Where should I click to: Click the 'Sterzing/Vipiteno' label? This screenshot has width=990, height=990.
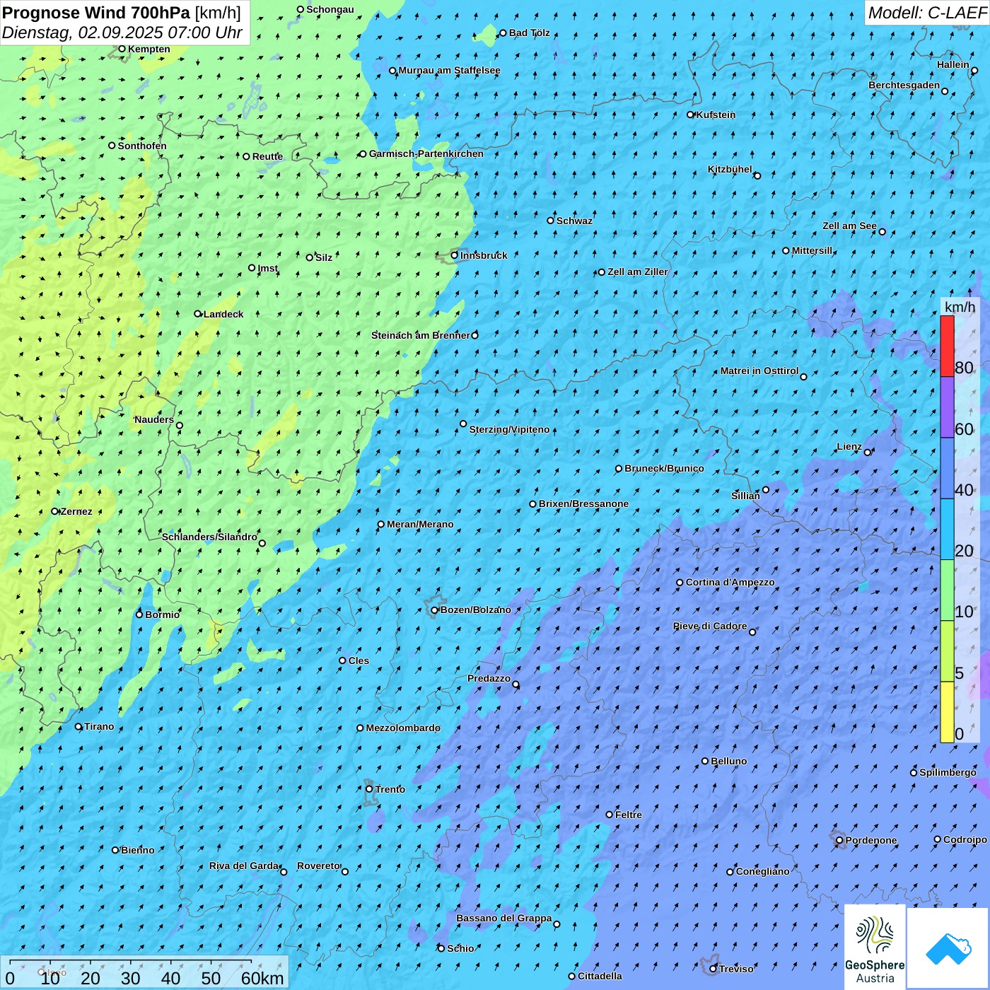[509, 430]
